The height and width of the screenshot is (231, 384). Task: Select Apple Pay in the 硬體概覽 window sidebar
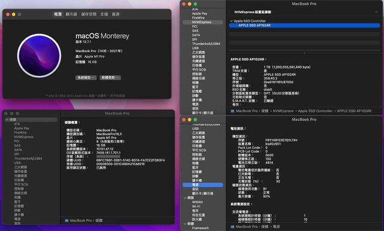tap(22, 128)
